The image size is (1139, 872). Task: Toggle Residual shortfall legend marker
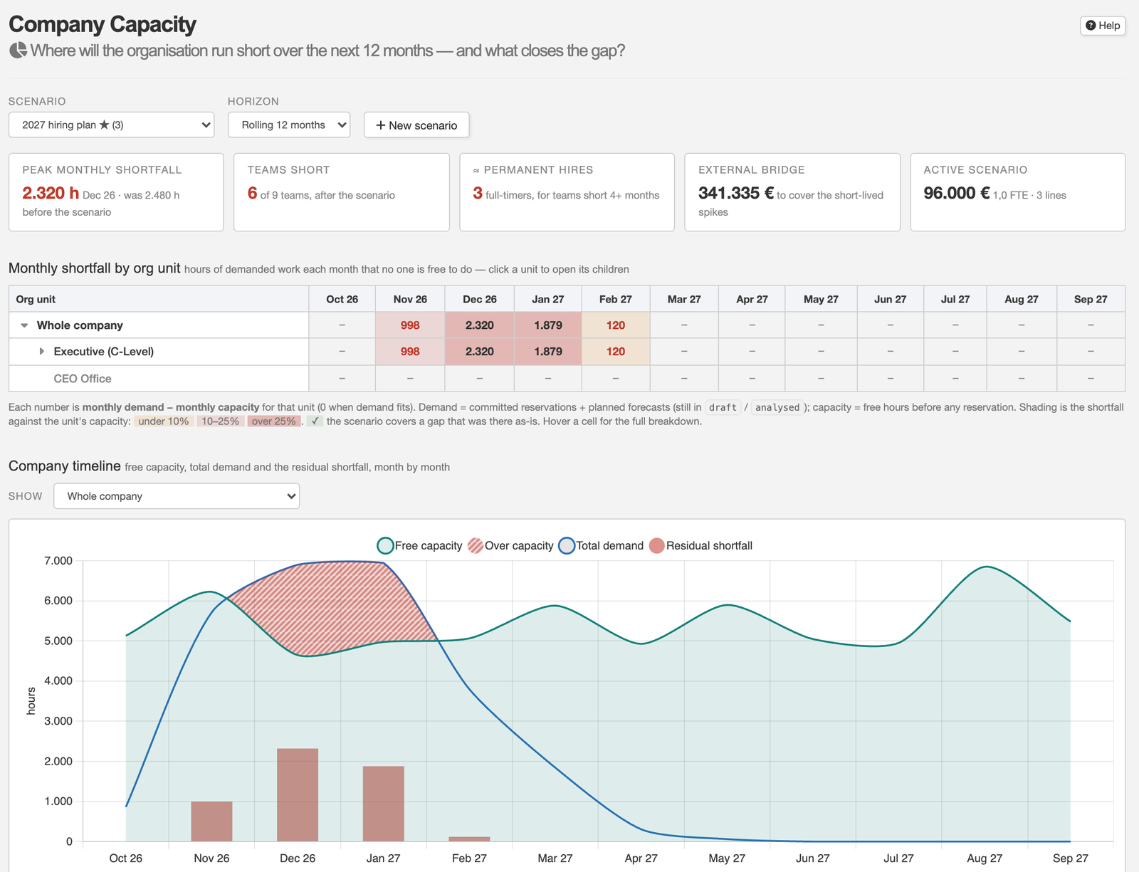click(x=656, y=546)
